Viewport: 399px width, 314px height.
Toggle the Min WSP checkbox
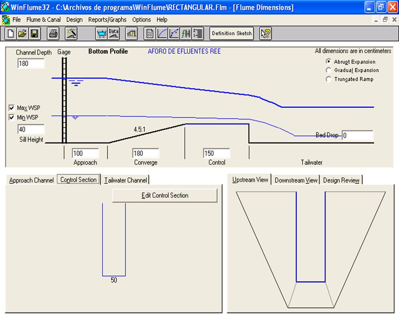pos(12,118)
